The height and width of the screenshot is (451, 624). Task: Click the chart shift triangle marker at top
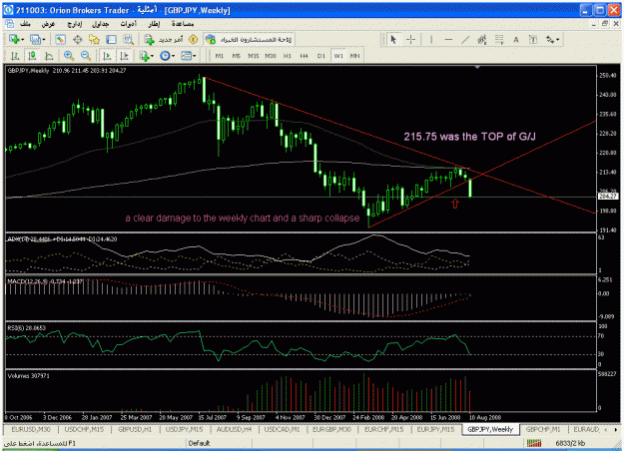[477, 67]
